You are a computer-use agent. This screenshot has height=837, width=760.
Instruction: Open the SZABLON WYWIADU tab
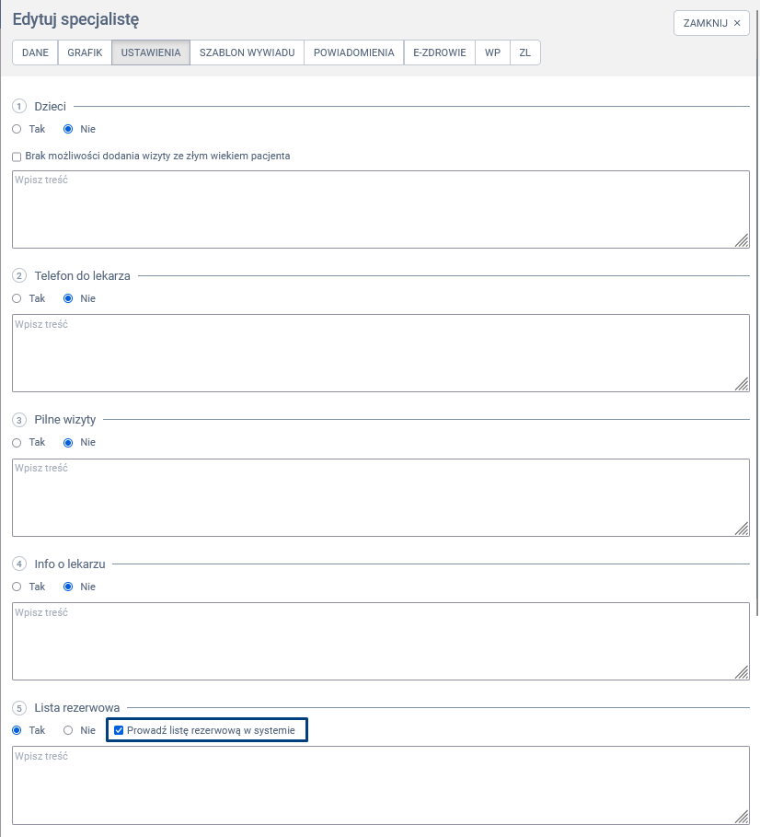(247, 52)
